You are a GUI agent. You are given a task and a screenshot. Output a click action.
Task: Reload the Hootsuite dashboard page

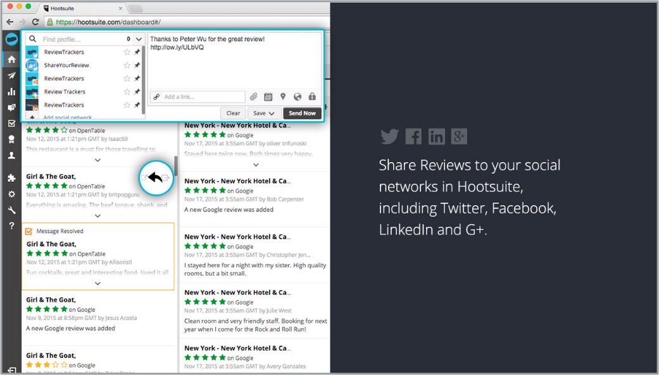tap(35, 22)
